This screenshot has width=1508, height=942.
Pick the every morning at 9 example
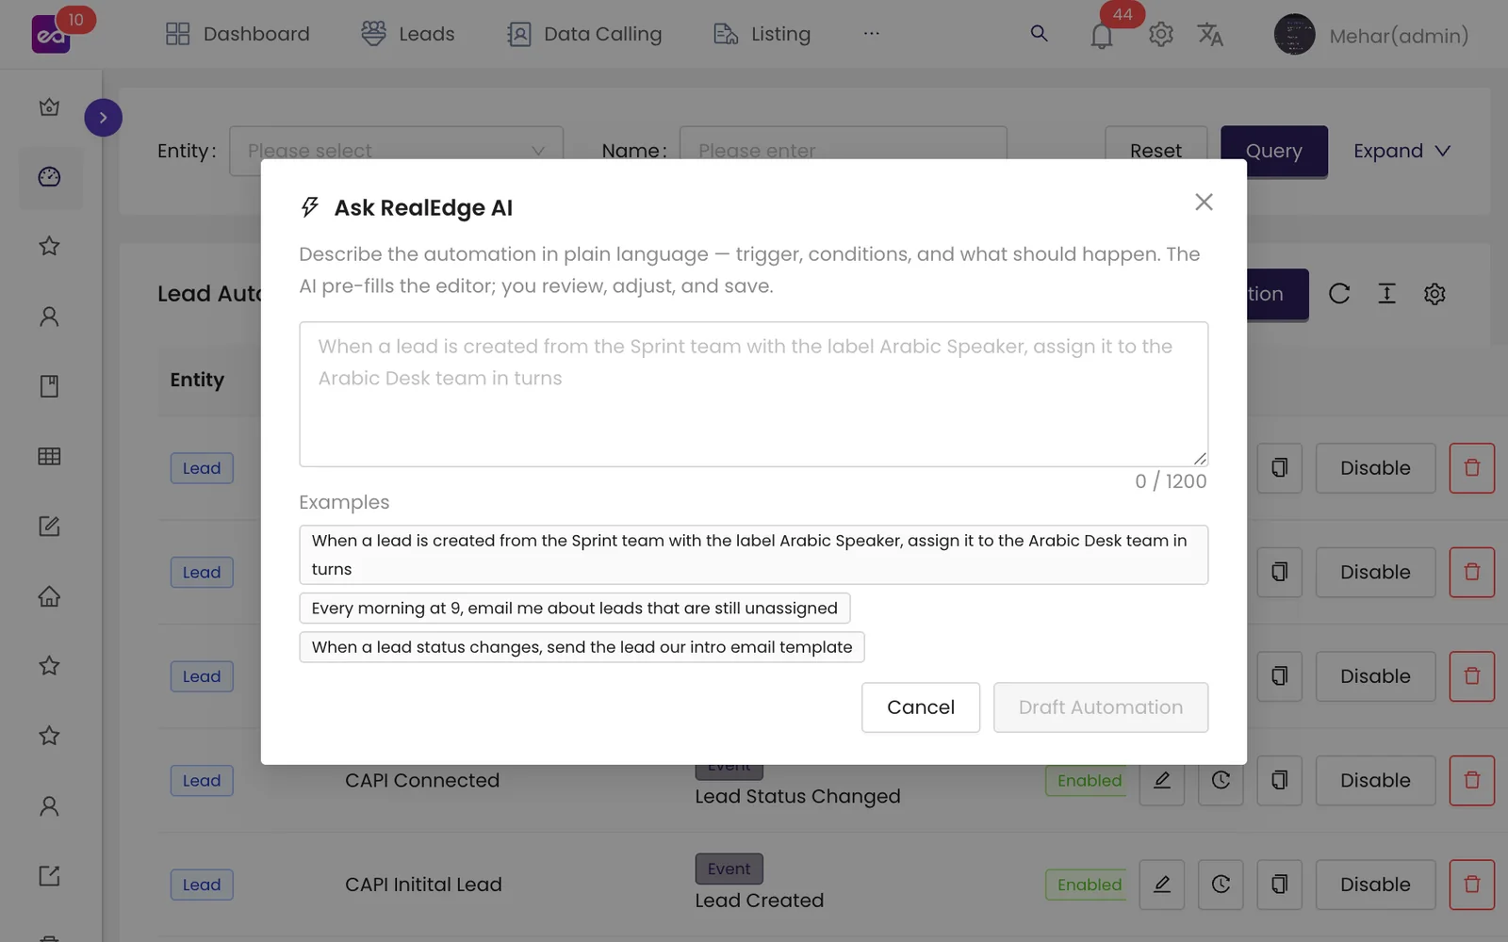(574, 608)
